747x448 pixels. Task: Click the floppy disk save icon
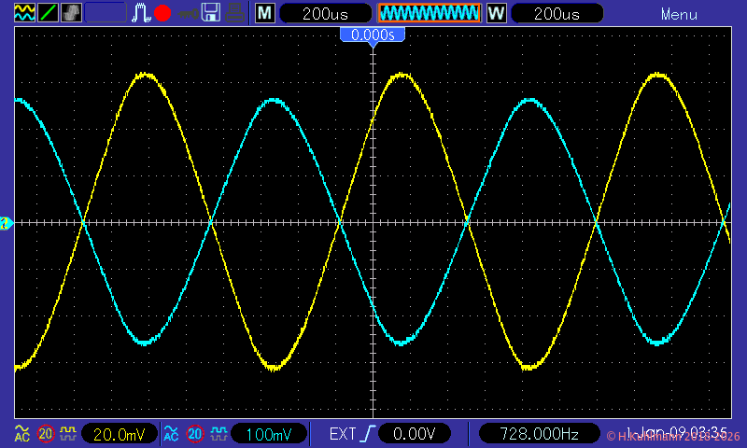212,13
